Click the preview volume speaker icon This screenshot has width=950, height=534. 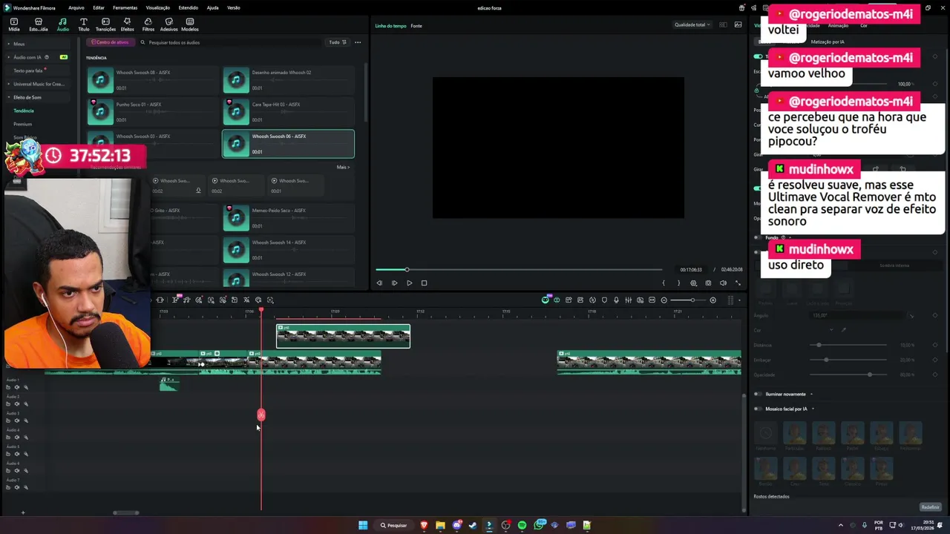723,283
